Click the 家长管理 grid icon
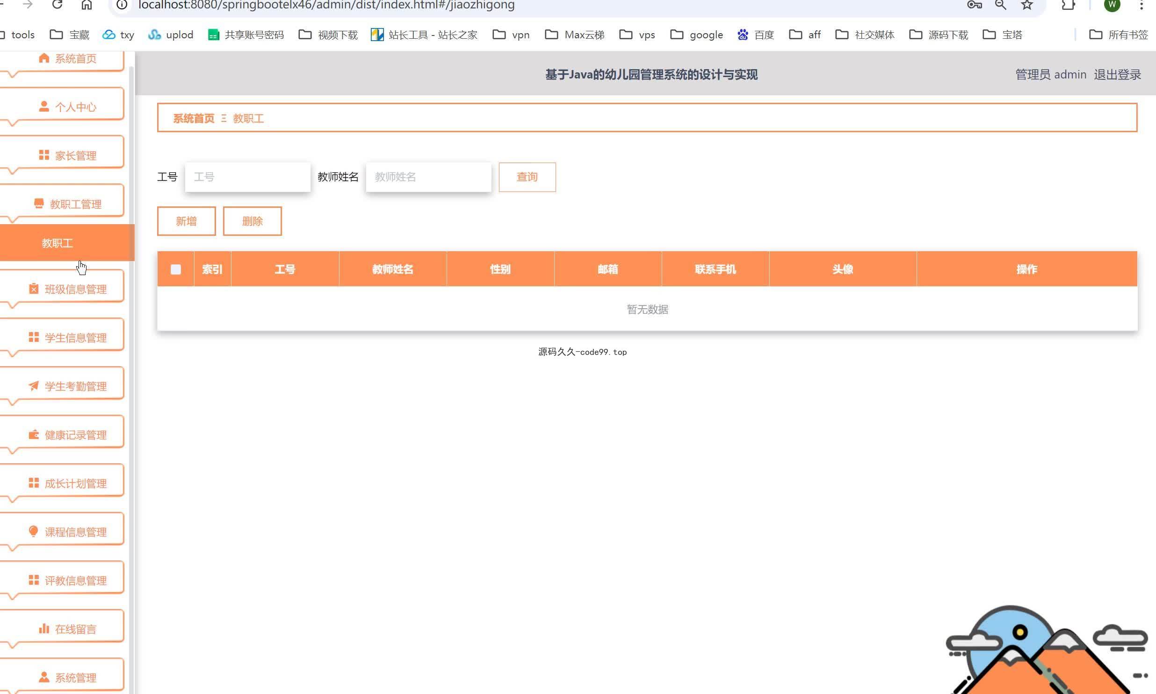Screen dimensions: 1156x694 pos(43,155)
